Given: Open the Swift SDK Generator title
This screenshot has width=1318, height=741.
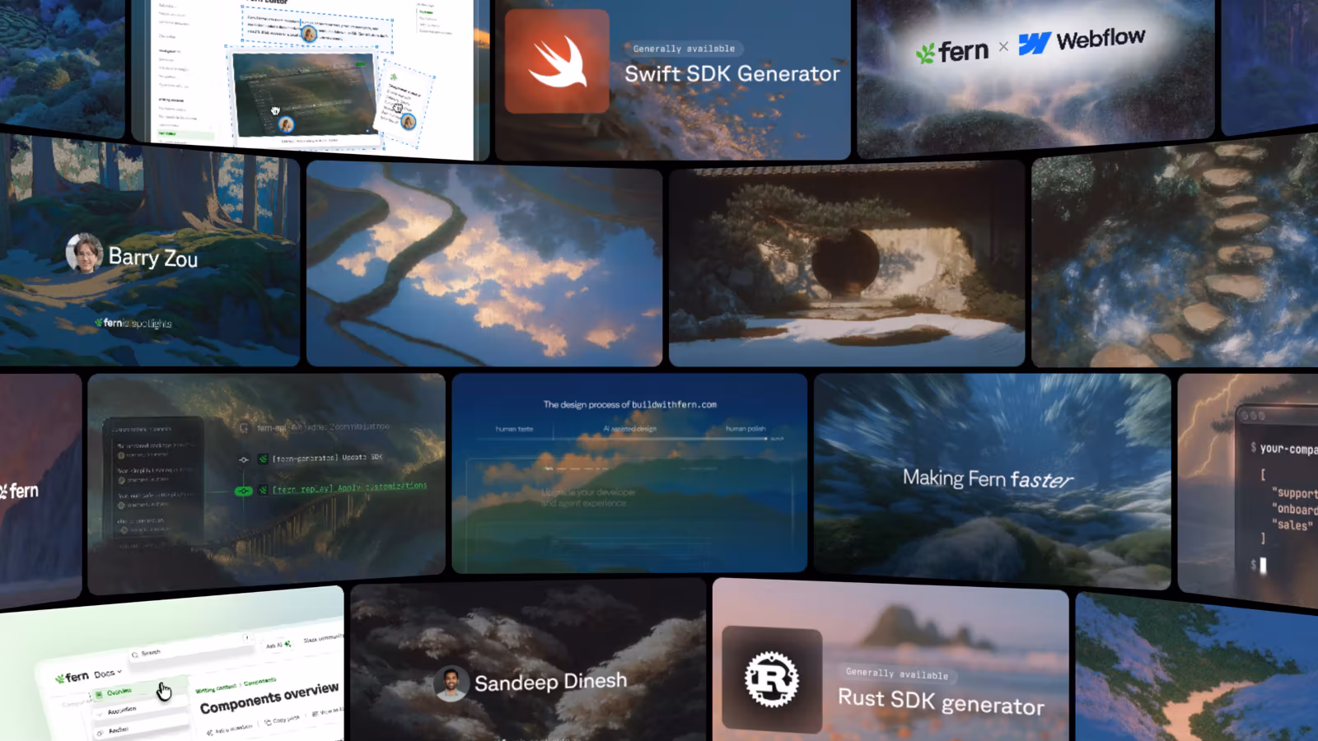Looking at the screenshot, I should click(x=731, y=74).
